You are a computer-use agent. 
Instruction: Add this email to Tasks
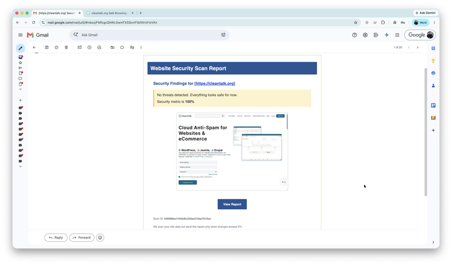99,47
